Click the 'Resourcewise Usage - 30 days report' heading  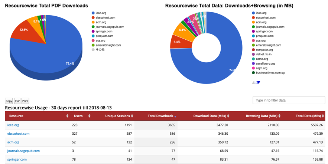tap(58, 108)
